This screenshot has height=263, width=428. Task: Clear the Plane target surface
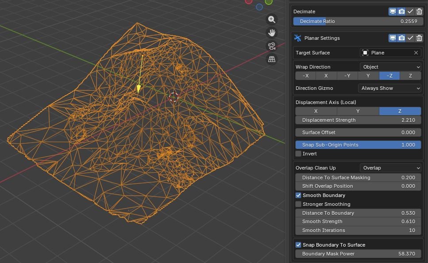pos(416,53)
